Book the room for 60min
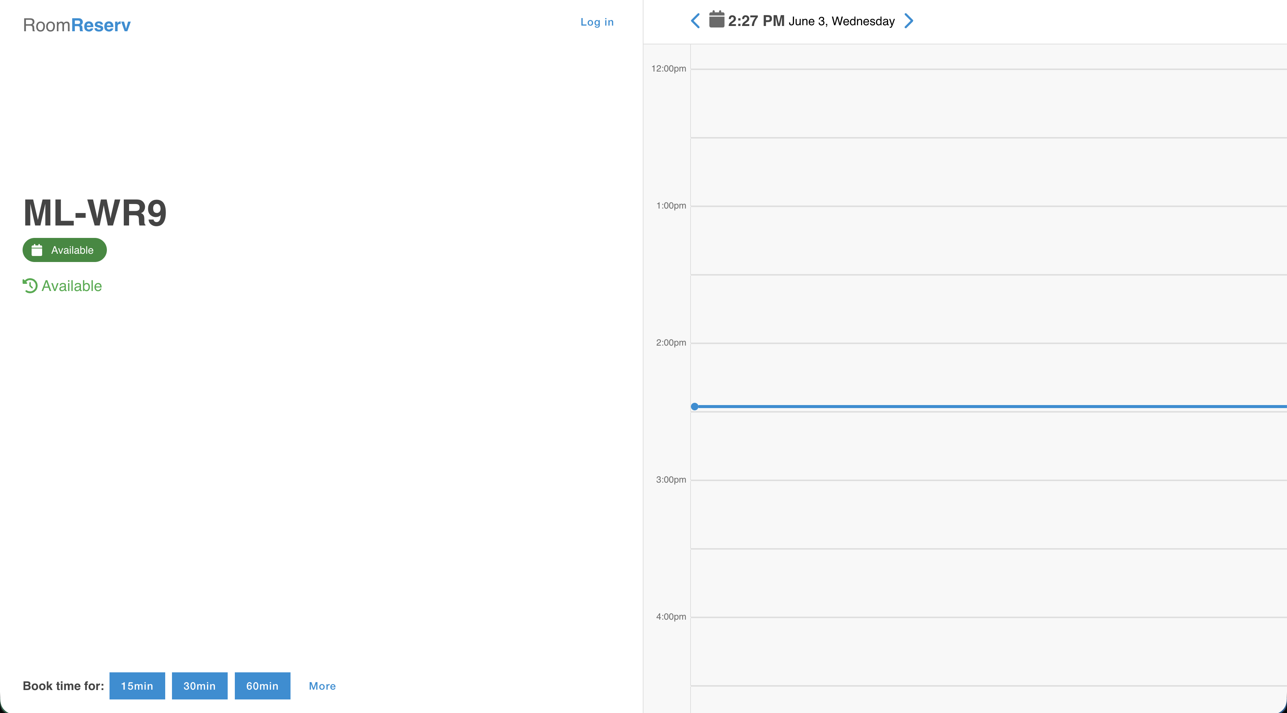This screenshot has height=713, width=1287. pos(262,686)
